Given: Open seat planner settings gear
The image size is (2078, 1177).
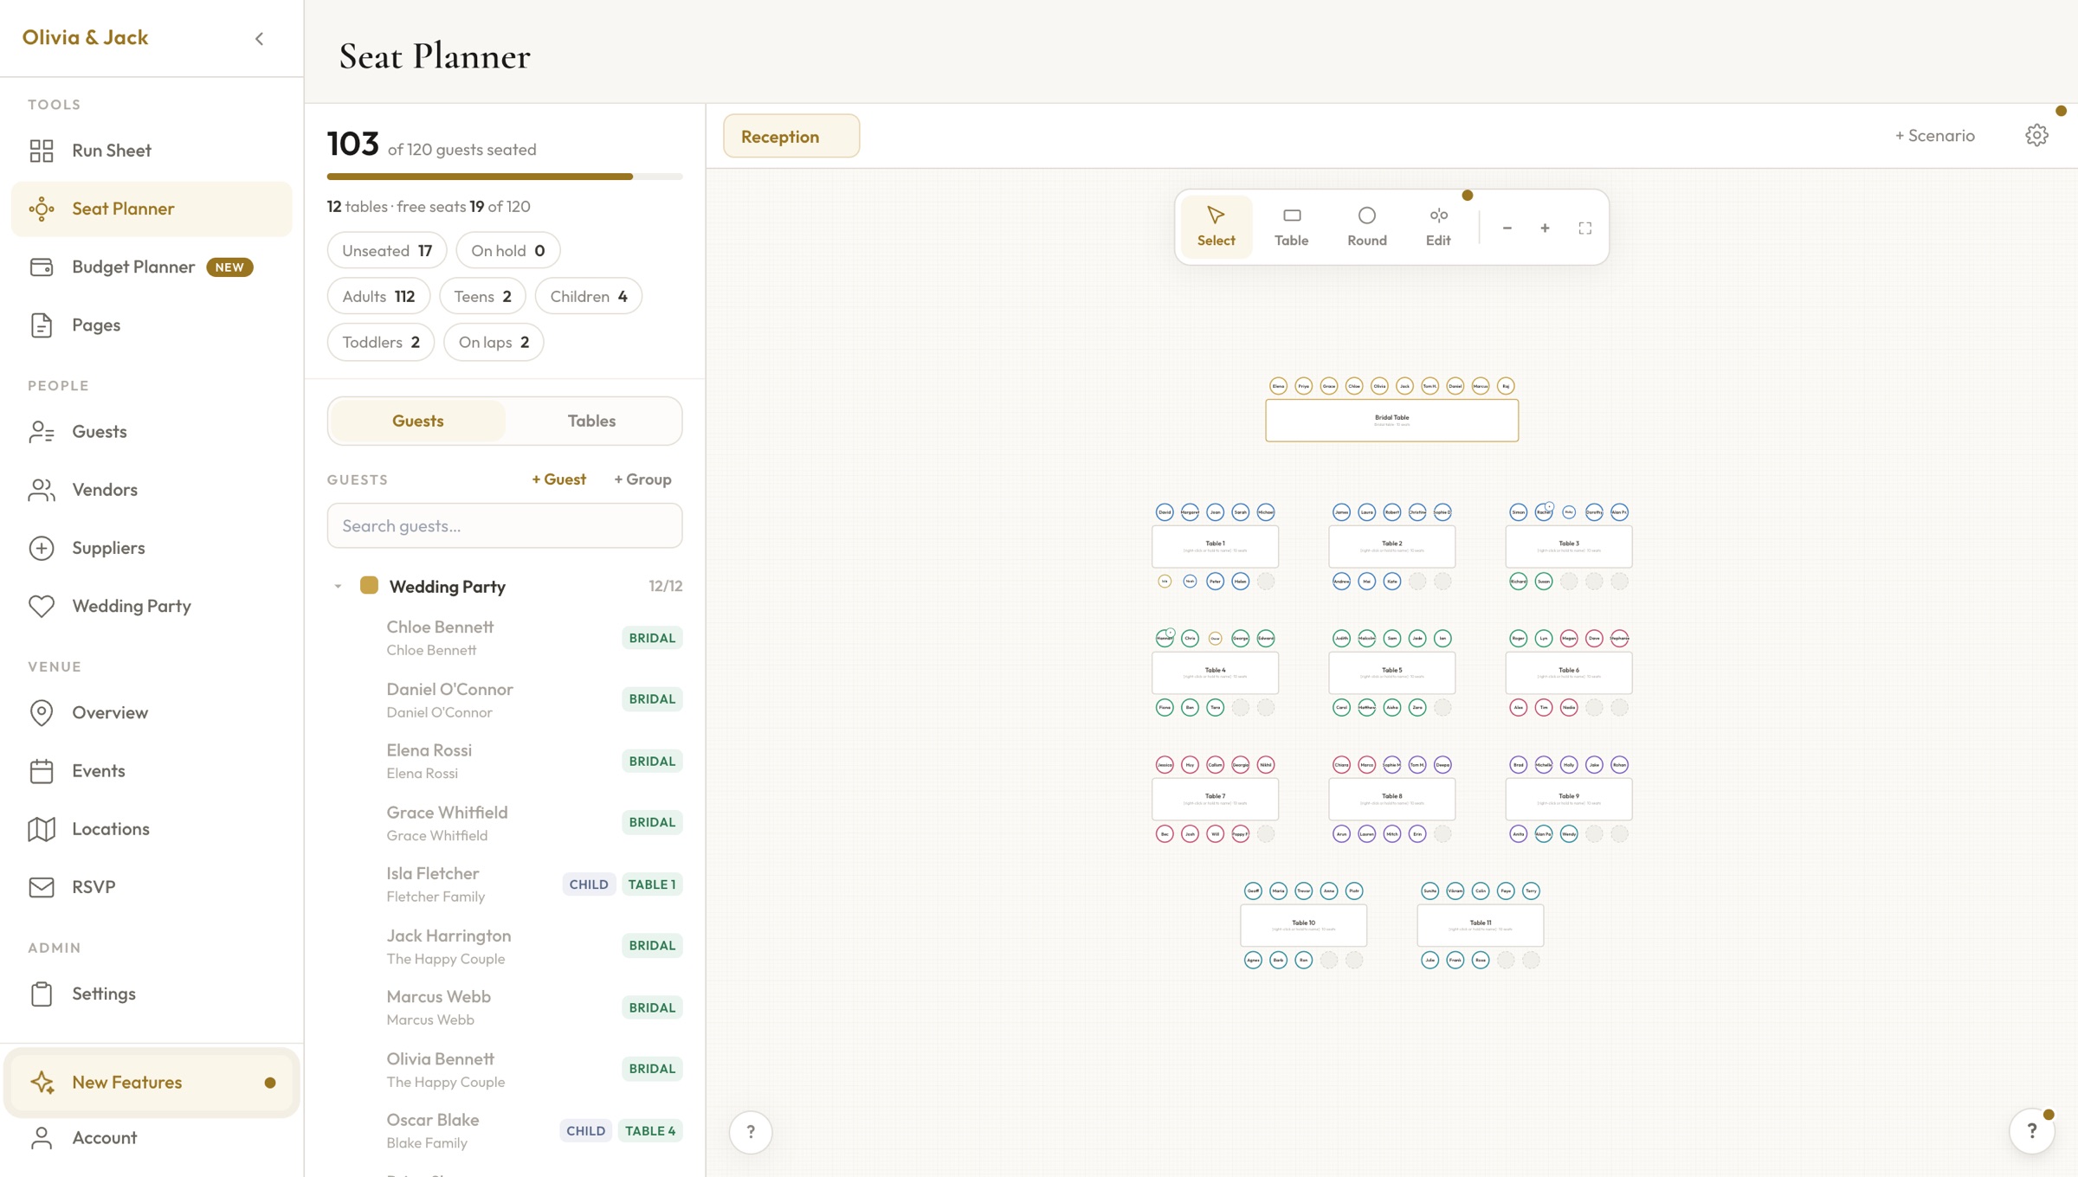Looking at the screenshot, I should pos(2036,135).
